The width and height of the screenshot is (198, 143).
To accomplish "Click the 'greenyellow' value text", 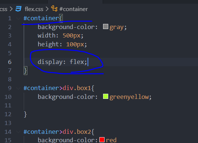I will point(129,97).
